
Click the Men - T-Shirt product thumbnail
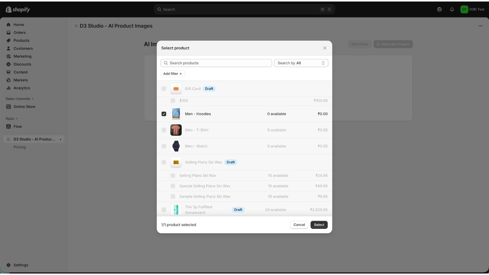(x=176, y=130)
